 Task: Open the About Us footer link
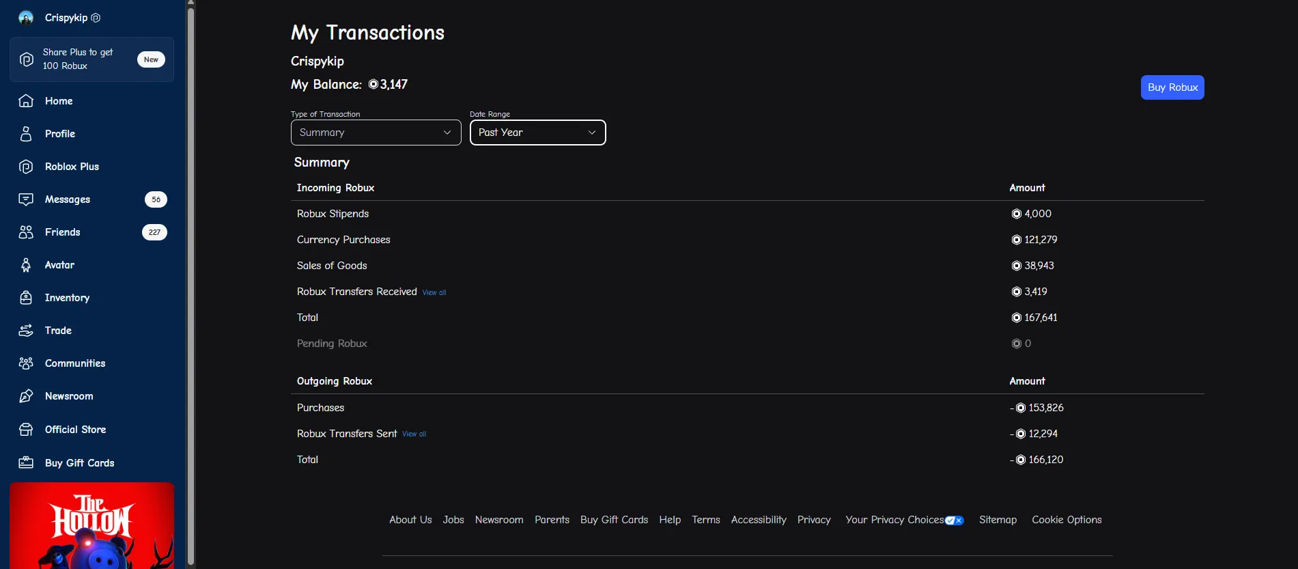tap(410, 520)
